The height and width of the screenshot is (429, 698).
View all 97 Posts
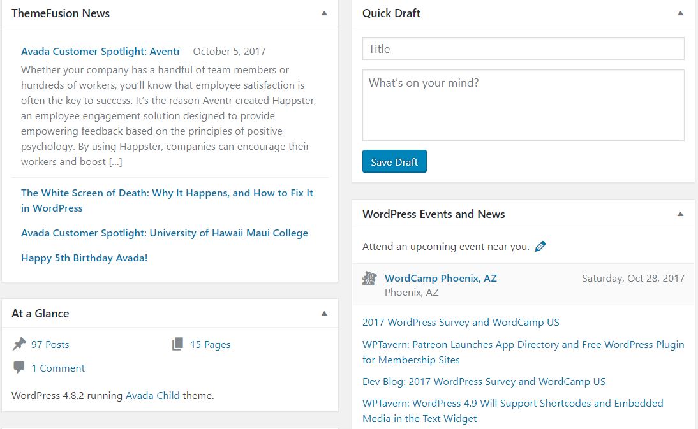click(x=50, y=344)
